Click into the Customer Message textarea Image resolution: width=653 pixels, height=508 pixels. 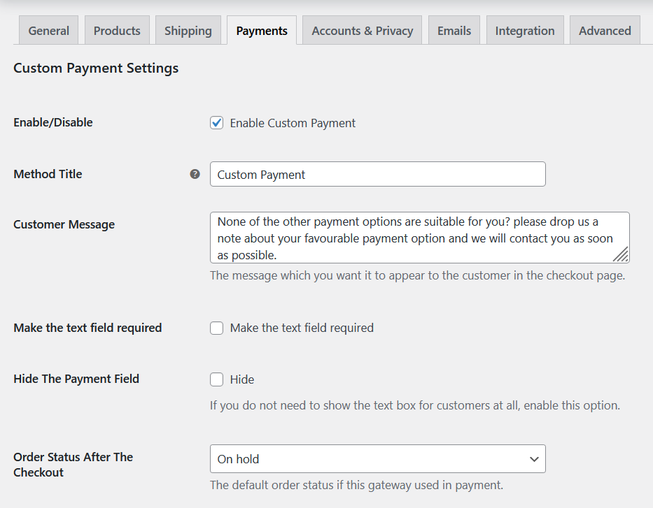[x=413, y=238]
